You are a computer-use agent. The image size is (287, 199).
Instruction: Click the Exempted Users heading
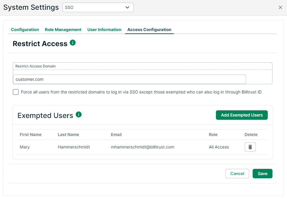tap(45, 116)
